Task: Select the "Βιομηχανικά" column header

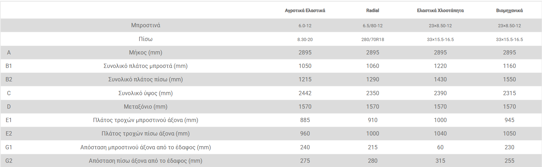Action: [x=509, y=11]
